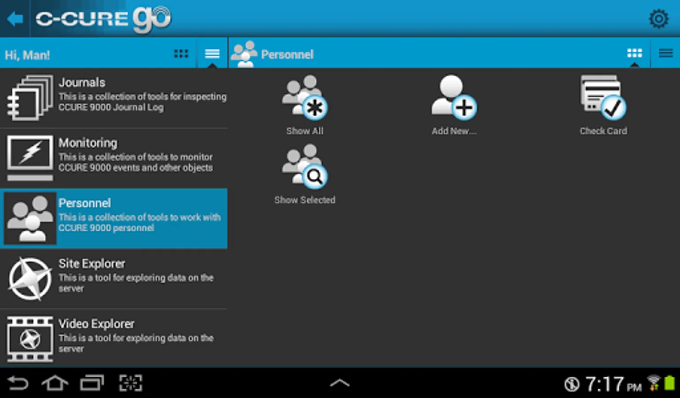
Task: Open Show Selected personnel tool
Action: point(305,174)
